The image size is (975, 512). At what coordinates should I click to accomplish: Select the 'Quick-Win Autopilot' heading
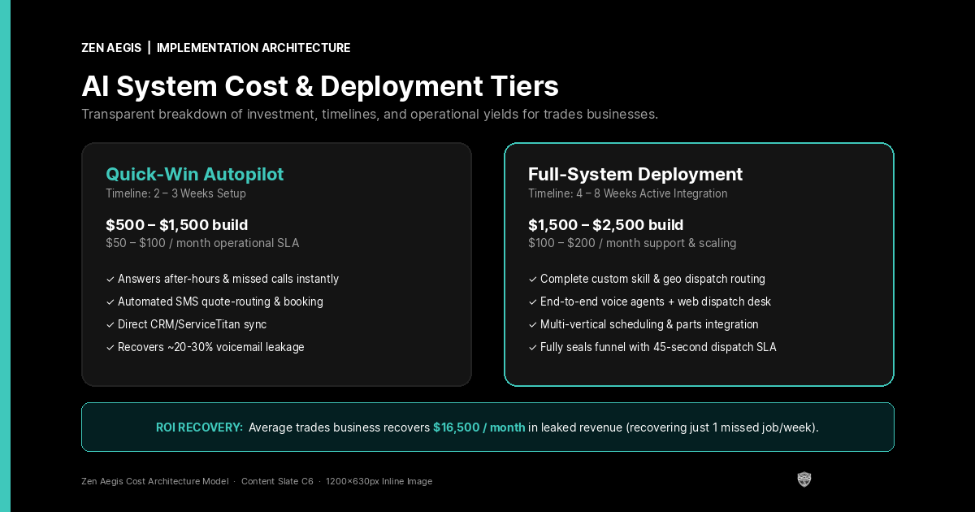tap(194, 174)
